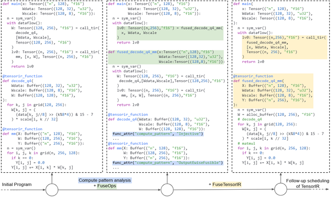Image resolution: width=331 pixels, height=197 pixels.
Task: Click 'def fused_decode_q4_mm(x:Tensor' in middle panel
Action: [x=161, y=52]
